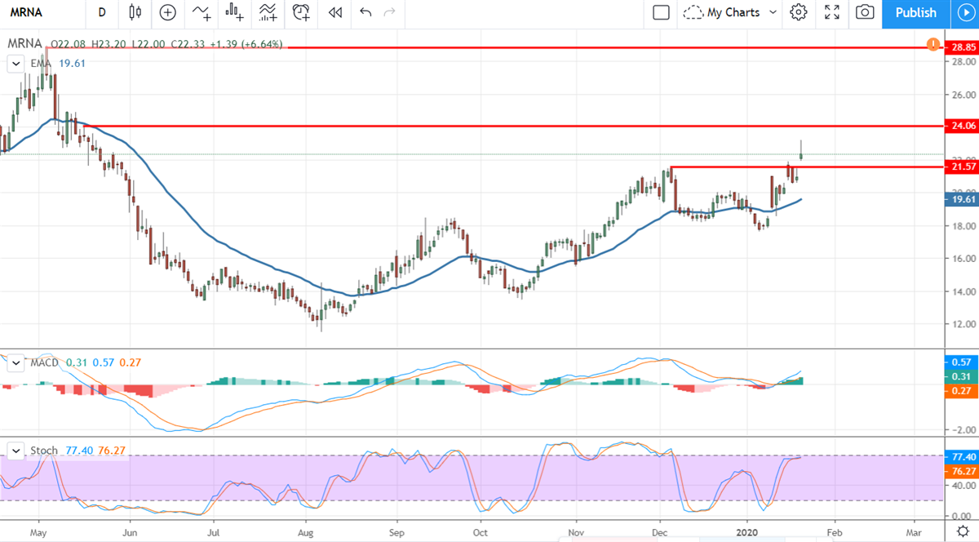Collapse the EMA indicator legend
This screenshot has height=542, width=979.
tap(15, 62)
